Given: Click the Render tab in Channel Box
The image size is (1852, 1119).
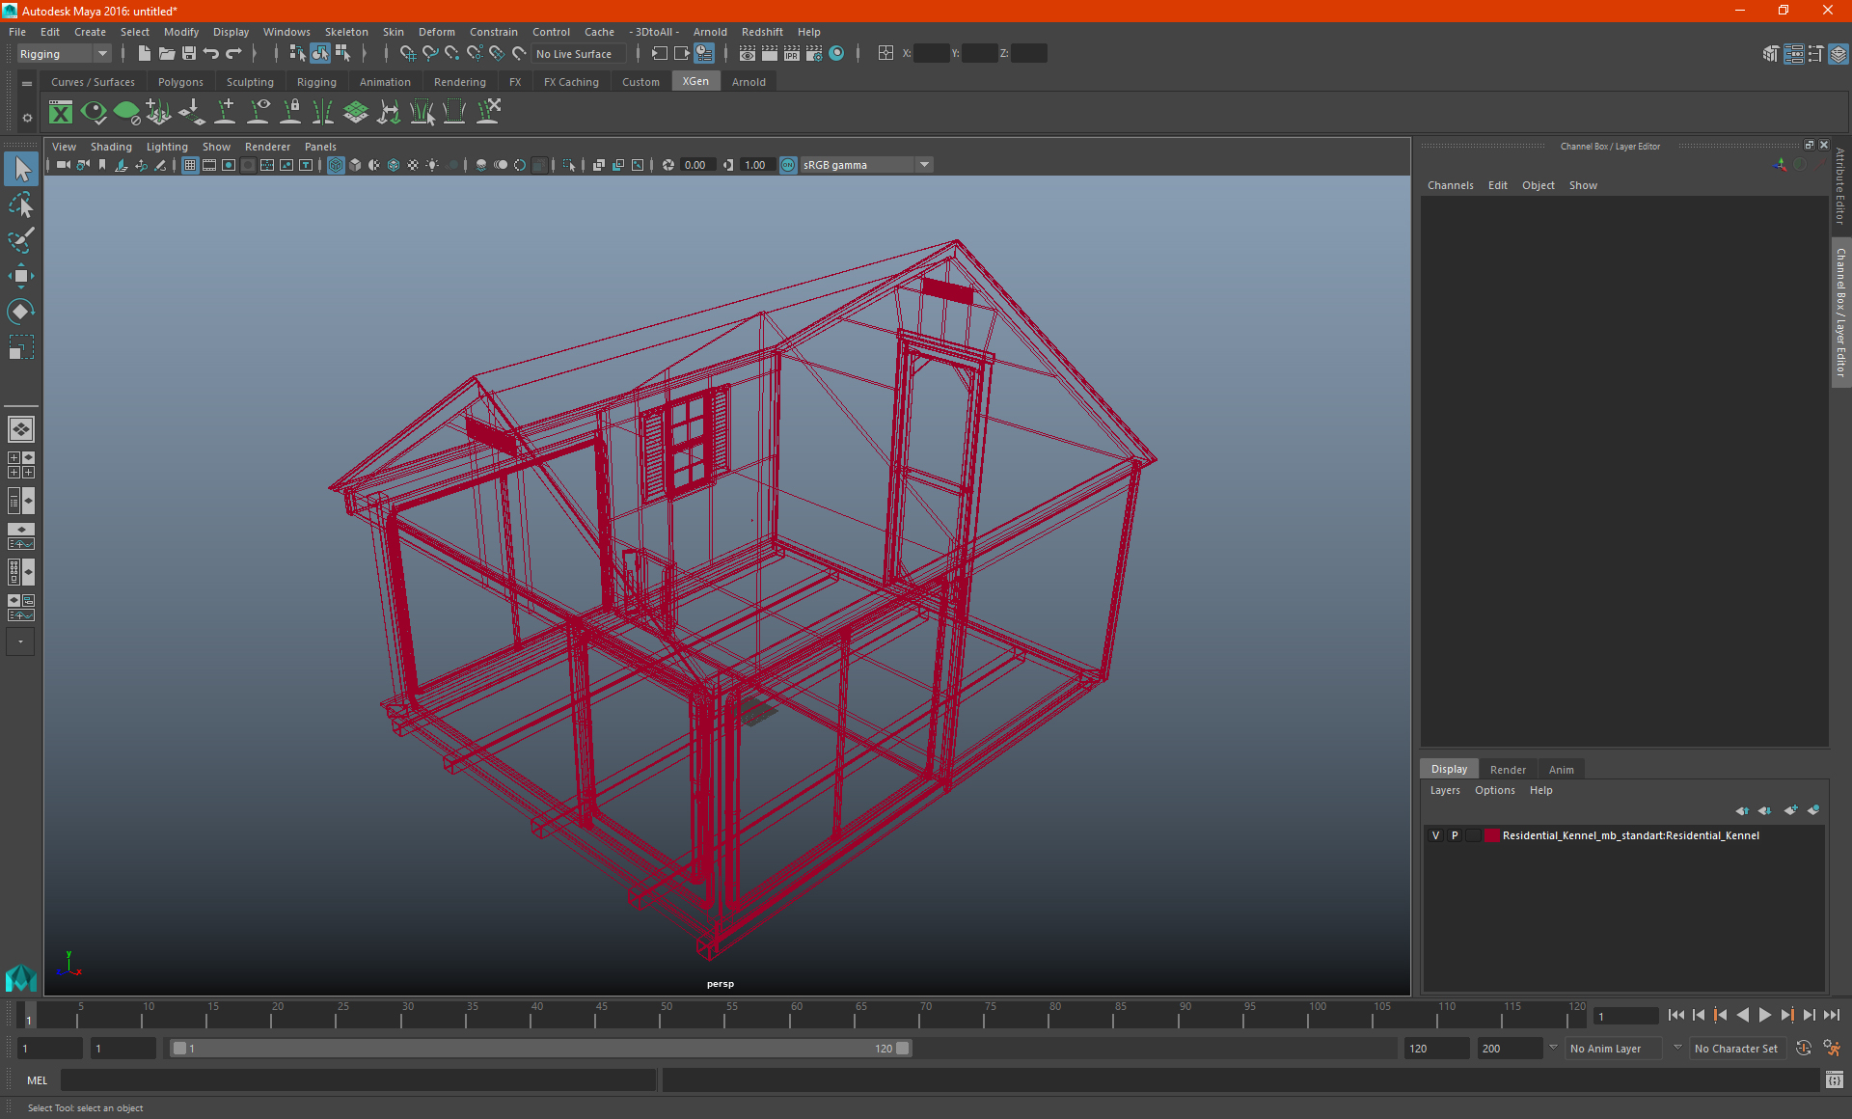Looking at the screenshot, I should [1507, 769].
